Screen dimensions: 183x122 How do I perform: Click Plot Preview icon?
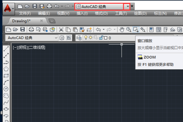(38, 30)
